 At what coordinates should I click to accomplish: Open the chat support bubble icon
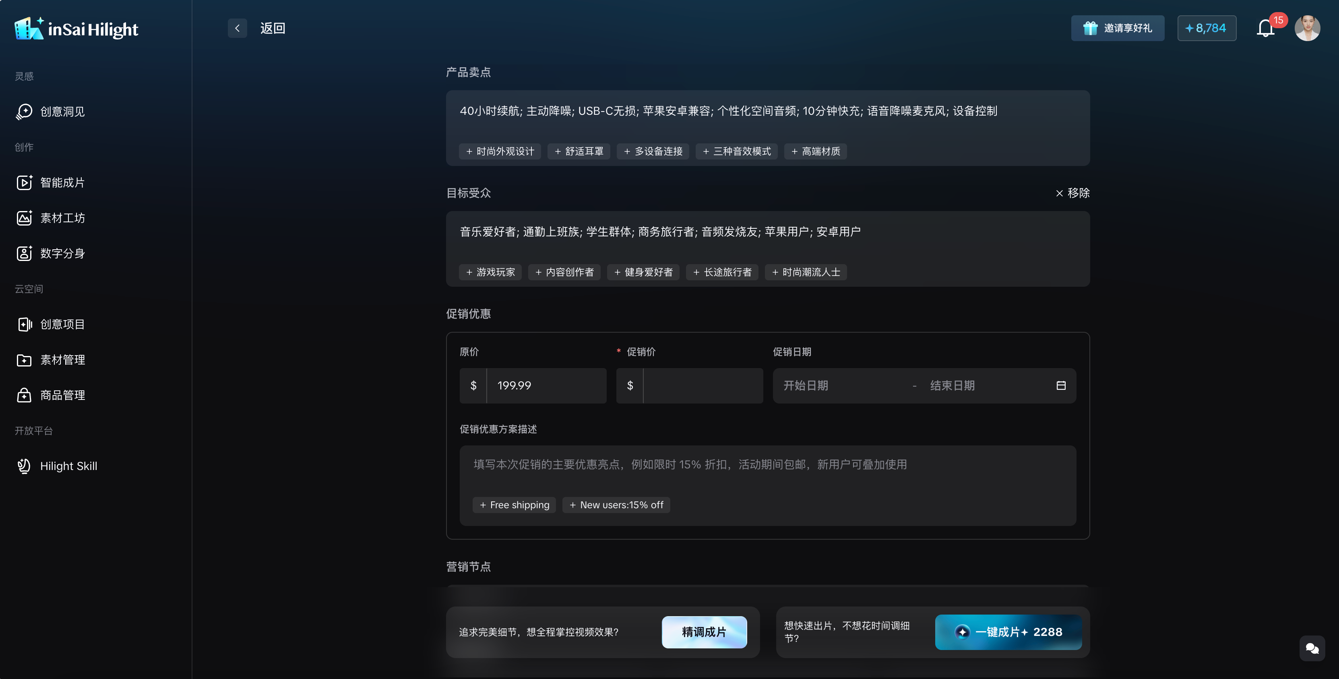click(1312, 648)
